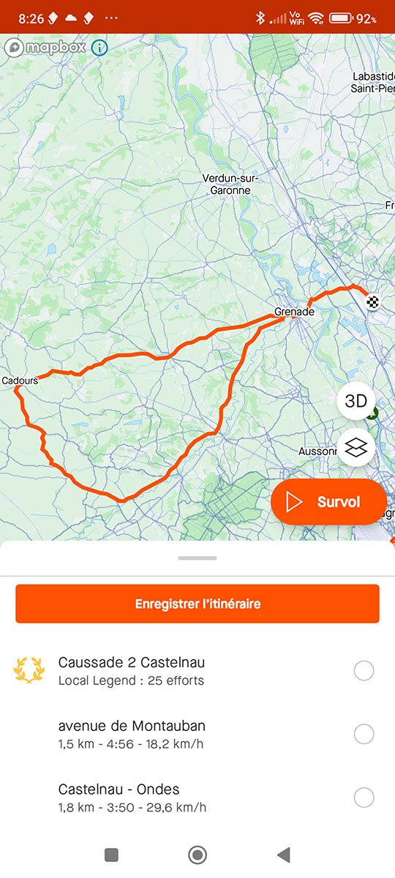Select the Caussade 2 Castelnau segment radio

[364, 670]
